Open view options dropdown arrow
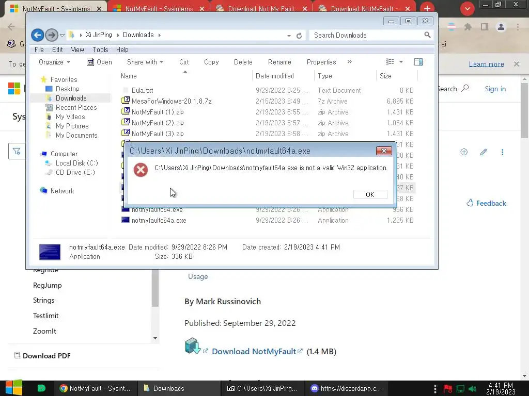 tap(401, 62)
